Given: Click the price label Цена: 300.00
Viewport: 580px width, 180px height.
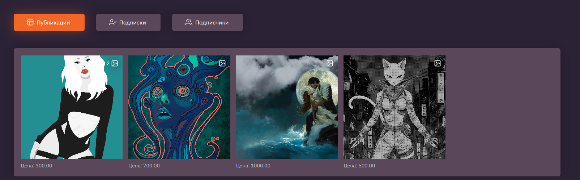Looking at the screenshot, I should click(37, 166).
